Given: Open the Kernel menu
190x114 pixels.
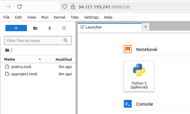Looking at the screenshot, I should [x=60, y=17].
